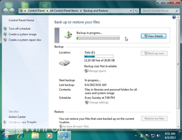Click the safely remove hardware tray icon
Screen dimensions: 182x140
pos(142,135)
